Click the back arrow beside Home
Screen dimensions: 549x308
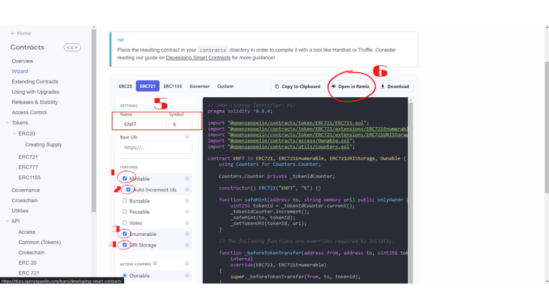tap(13, 33)
